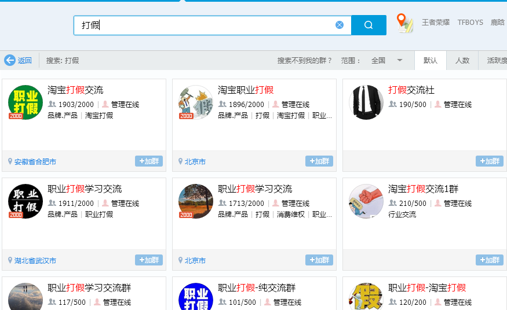Click +加群 for 打假交流社

(490, 161)
